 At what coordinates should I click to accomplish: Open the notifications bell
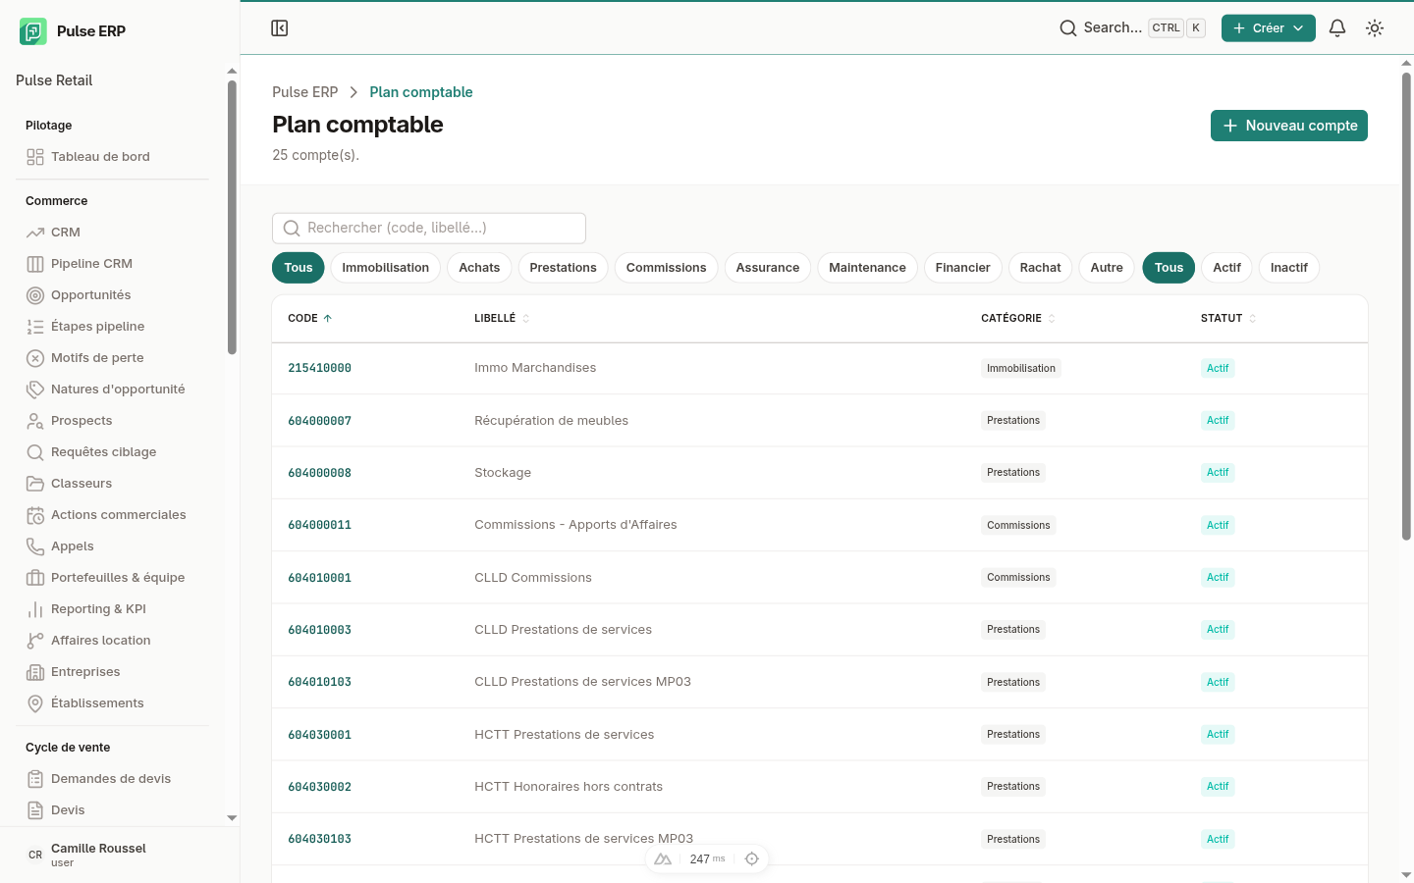[1337, 28]
